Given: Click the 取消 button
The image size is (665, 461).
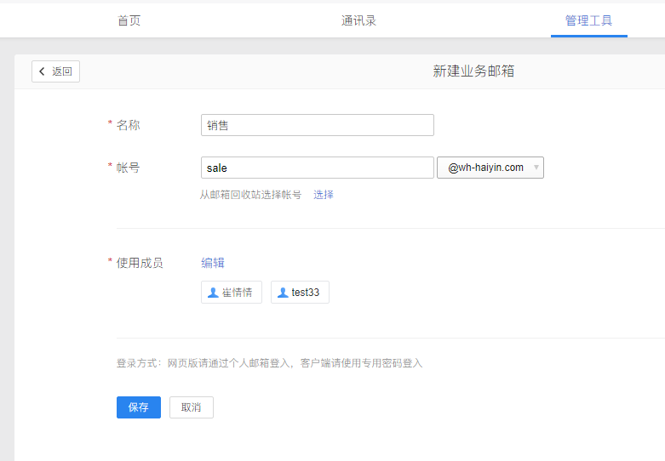Looking at the screenshot, I should (191, 407).
